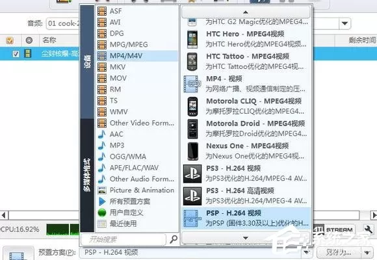This screenshot has height=260, width=377.
Task: Click the Motorola CLIQ phone thumbnail
Action: click(x=192, y=107)
